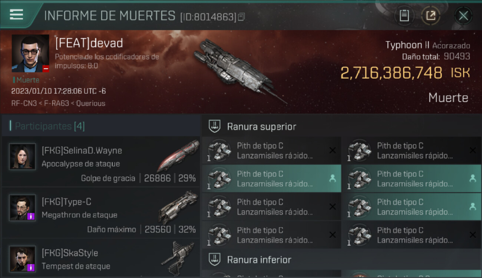Share the kill report via export icon
Image resolution: width=482 pixels, height=278 pixels.
pyautogui.click(x=430, y=16)
